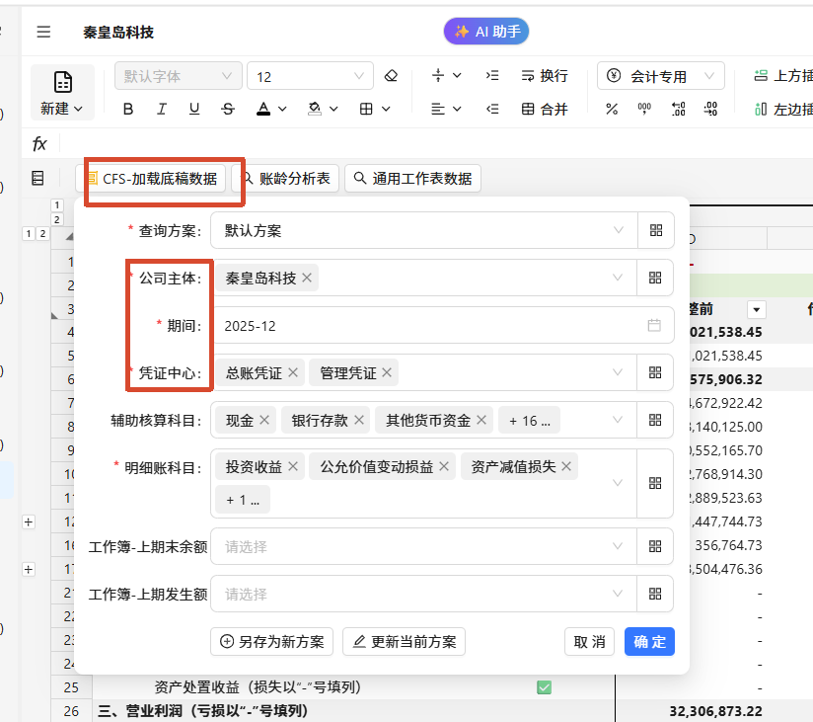Clear formatting with the eraser icon
813x722 pixels.
pyautogui.click(x=391, y=76)
